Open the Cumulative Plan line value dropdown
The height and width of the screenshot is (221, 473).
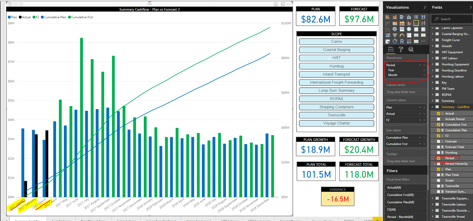click(x=420, y=138)
